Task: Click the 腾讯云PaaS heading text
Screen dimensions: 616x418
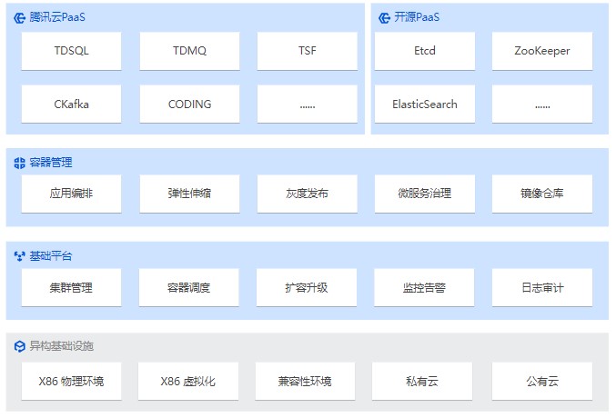Action: (x=57, y=17)
